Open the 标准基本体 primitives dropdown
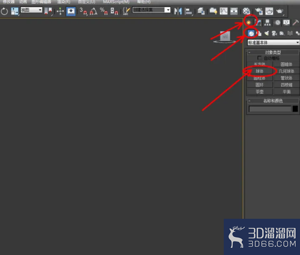Viewport: 300px width, 255px height. (273, 42)
